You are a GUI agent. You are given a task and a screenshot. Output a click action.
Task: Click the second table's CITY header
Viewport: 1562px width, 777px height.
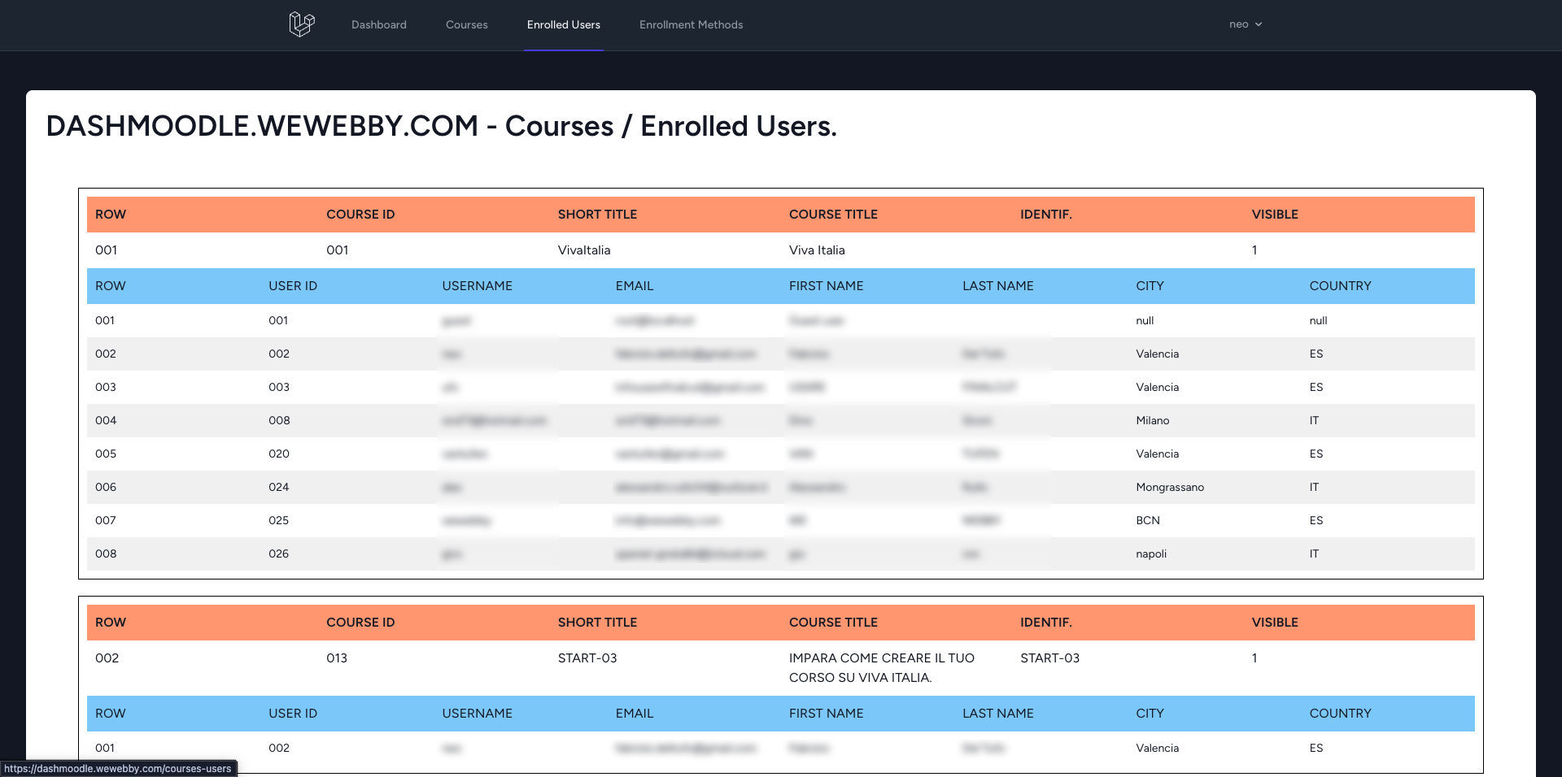click(x=1150, y=714)
